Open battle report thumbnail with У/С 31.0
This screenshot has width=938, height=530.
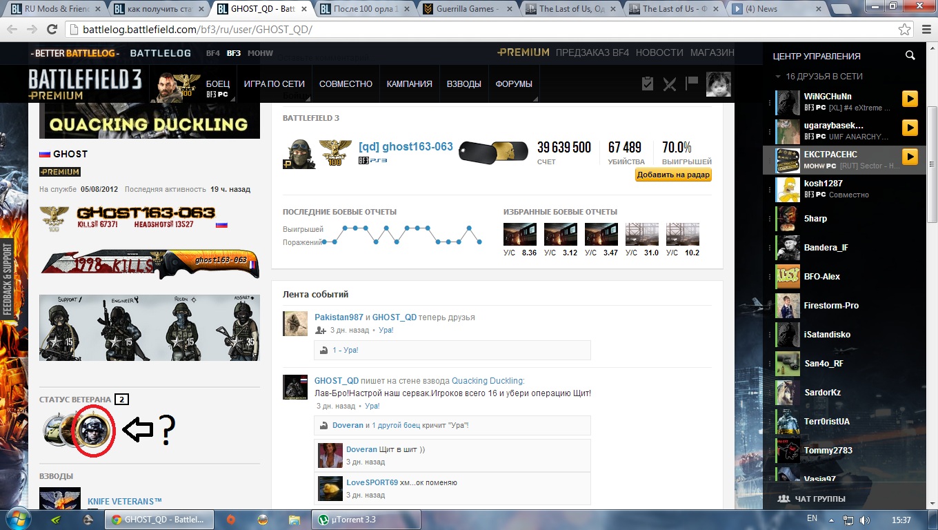tap(642, 235)
